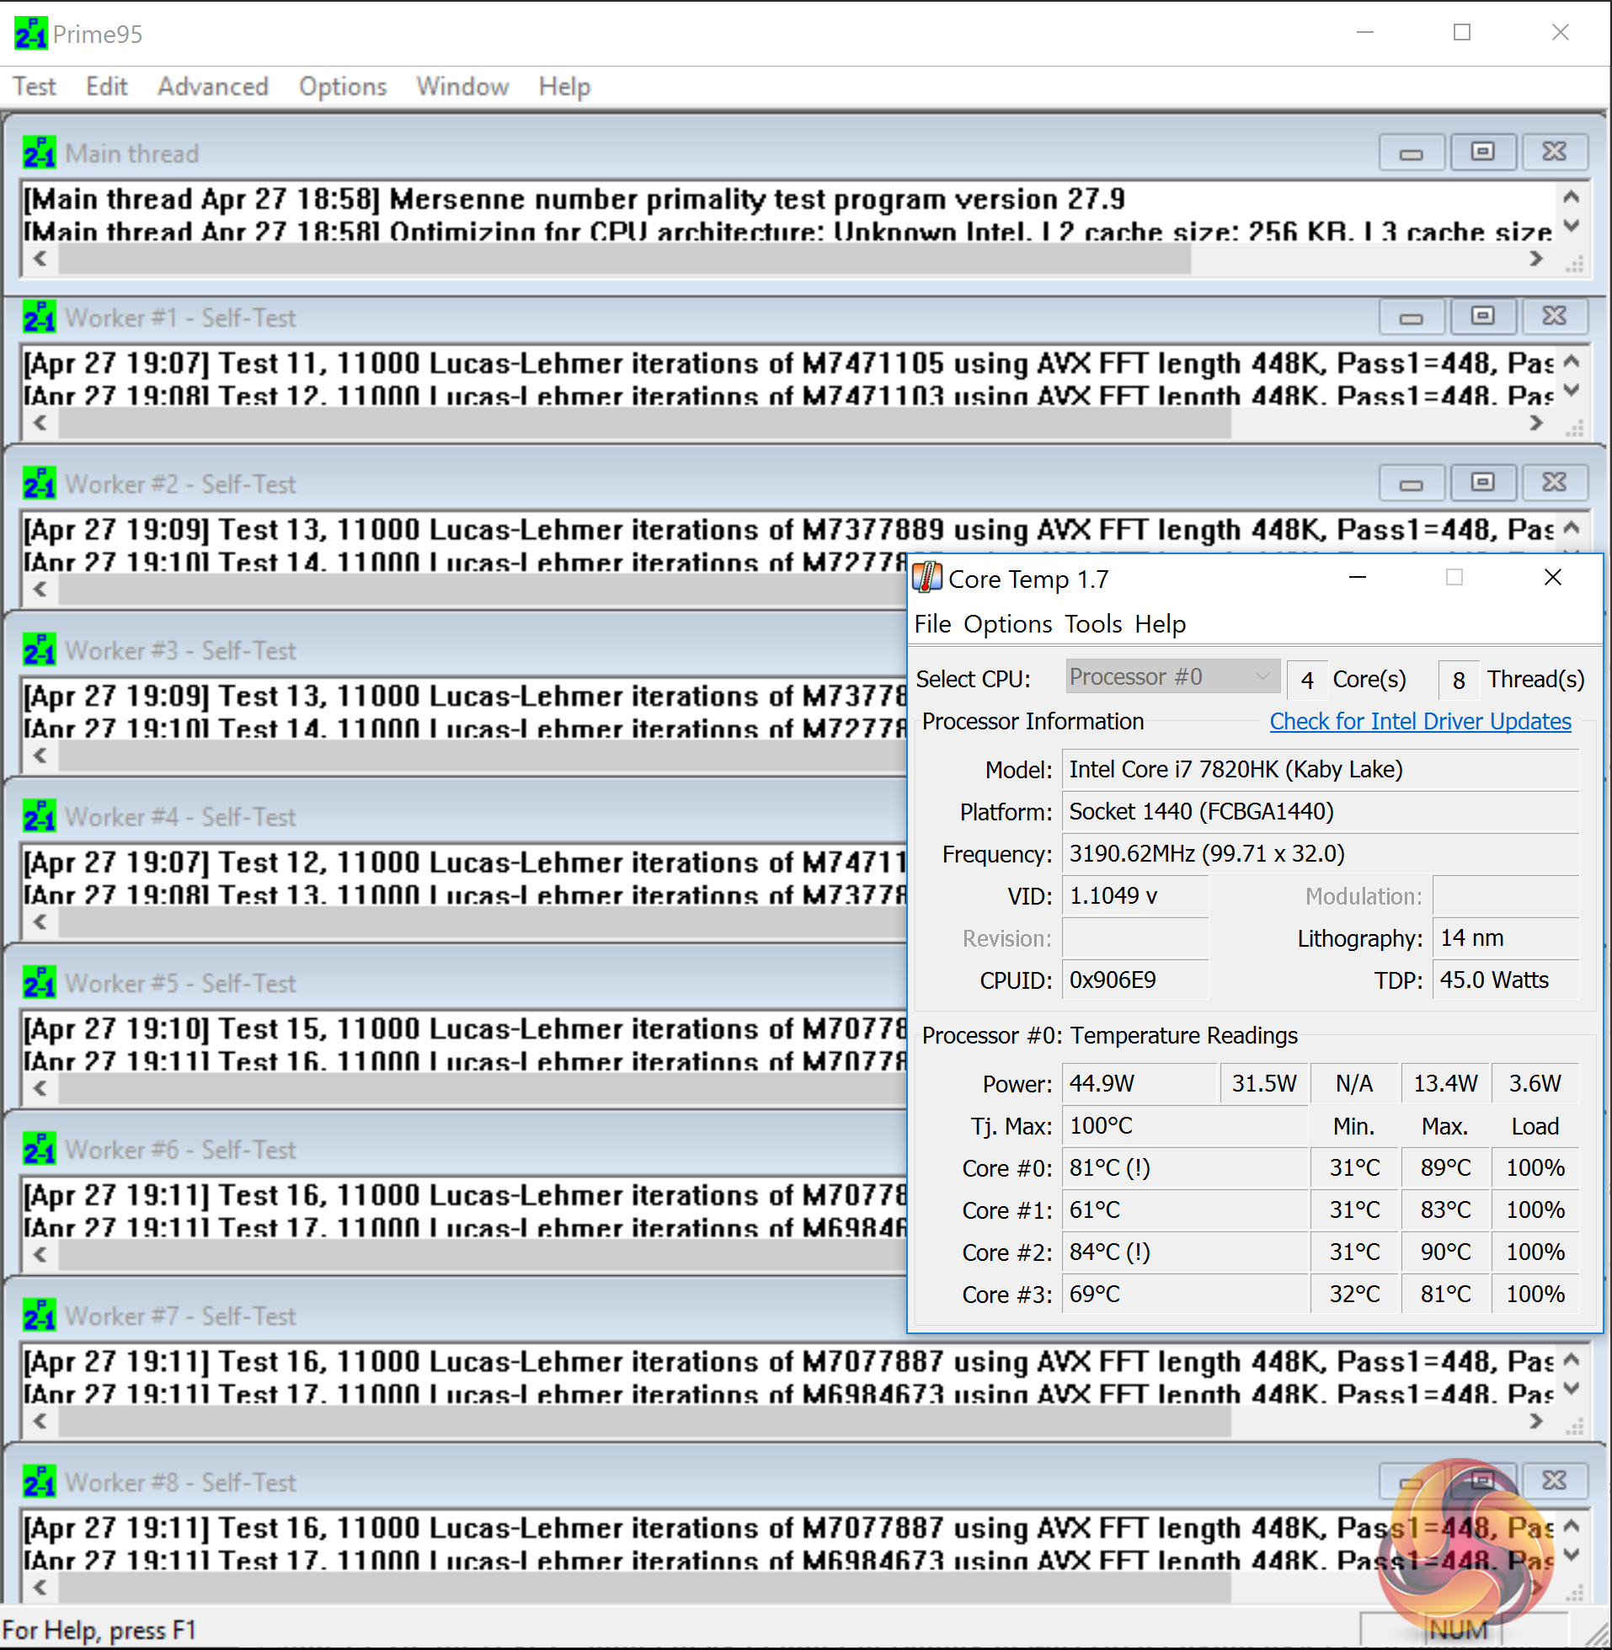Open the Prime95 Options menu

pos(342,87)
